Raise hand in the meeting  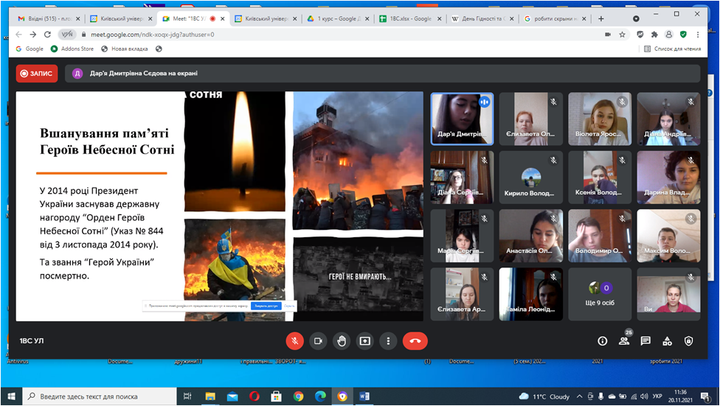(x=342, y=341)
